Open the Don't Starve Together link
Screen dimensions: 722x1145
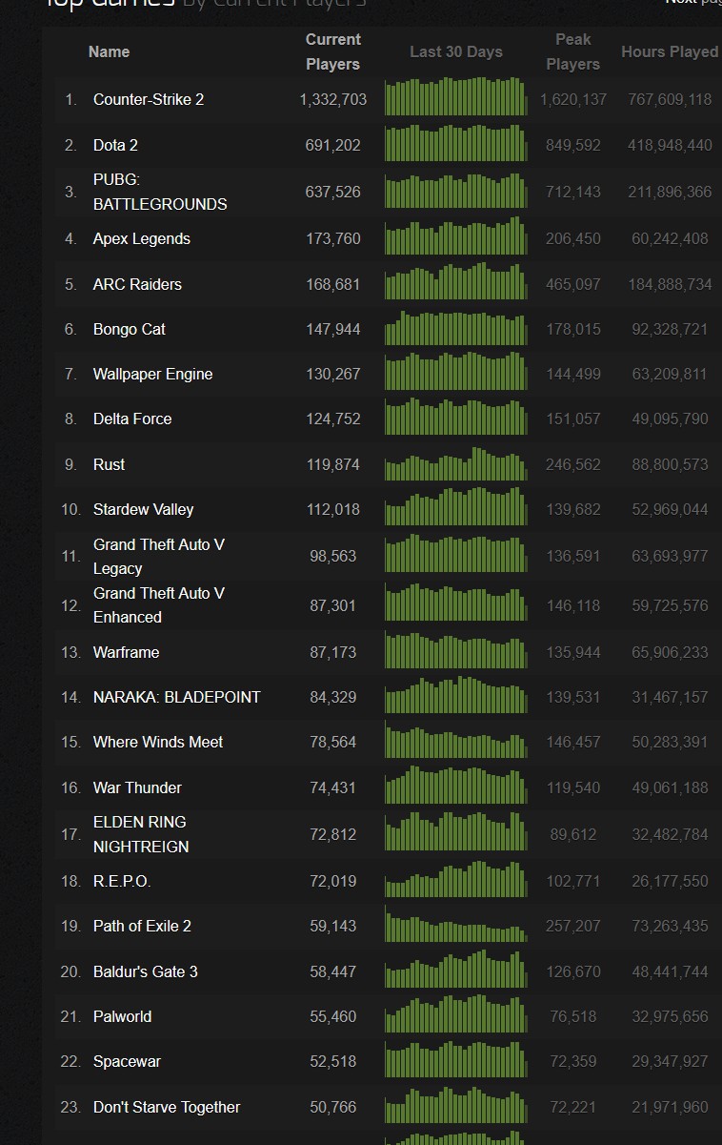(x=167, y=1107)
